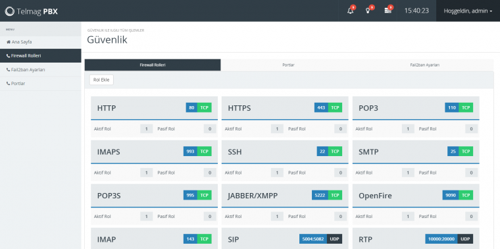The height and width of the screenshot is (249, 500).
Task: Open the RTP role card title
Action: click(365, 239)
